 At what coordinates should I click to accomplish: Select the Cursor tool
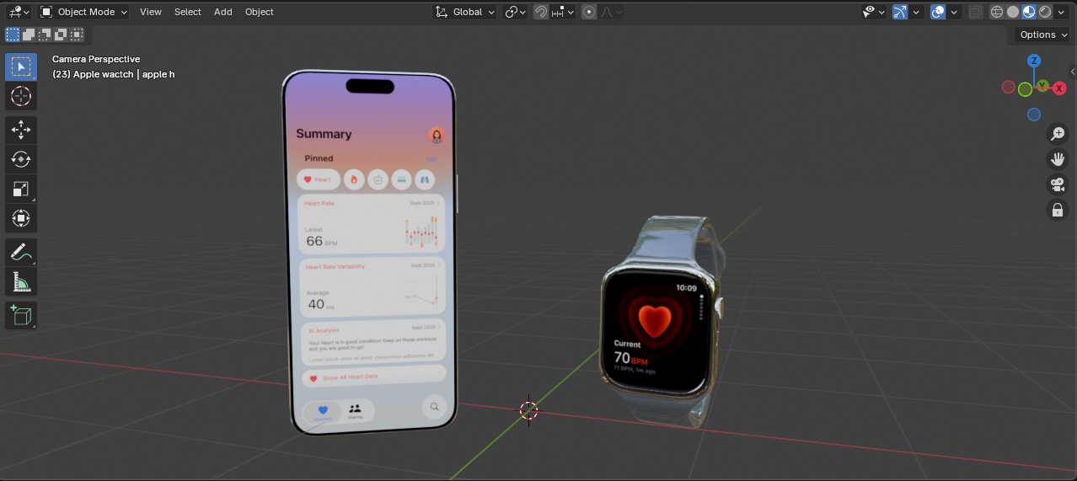click(x=21, y=96)
